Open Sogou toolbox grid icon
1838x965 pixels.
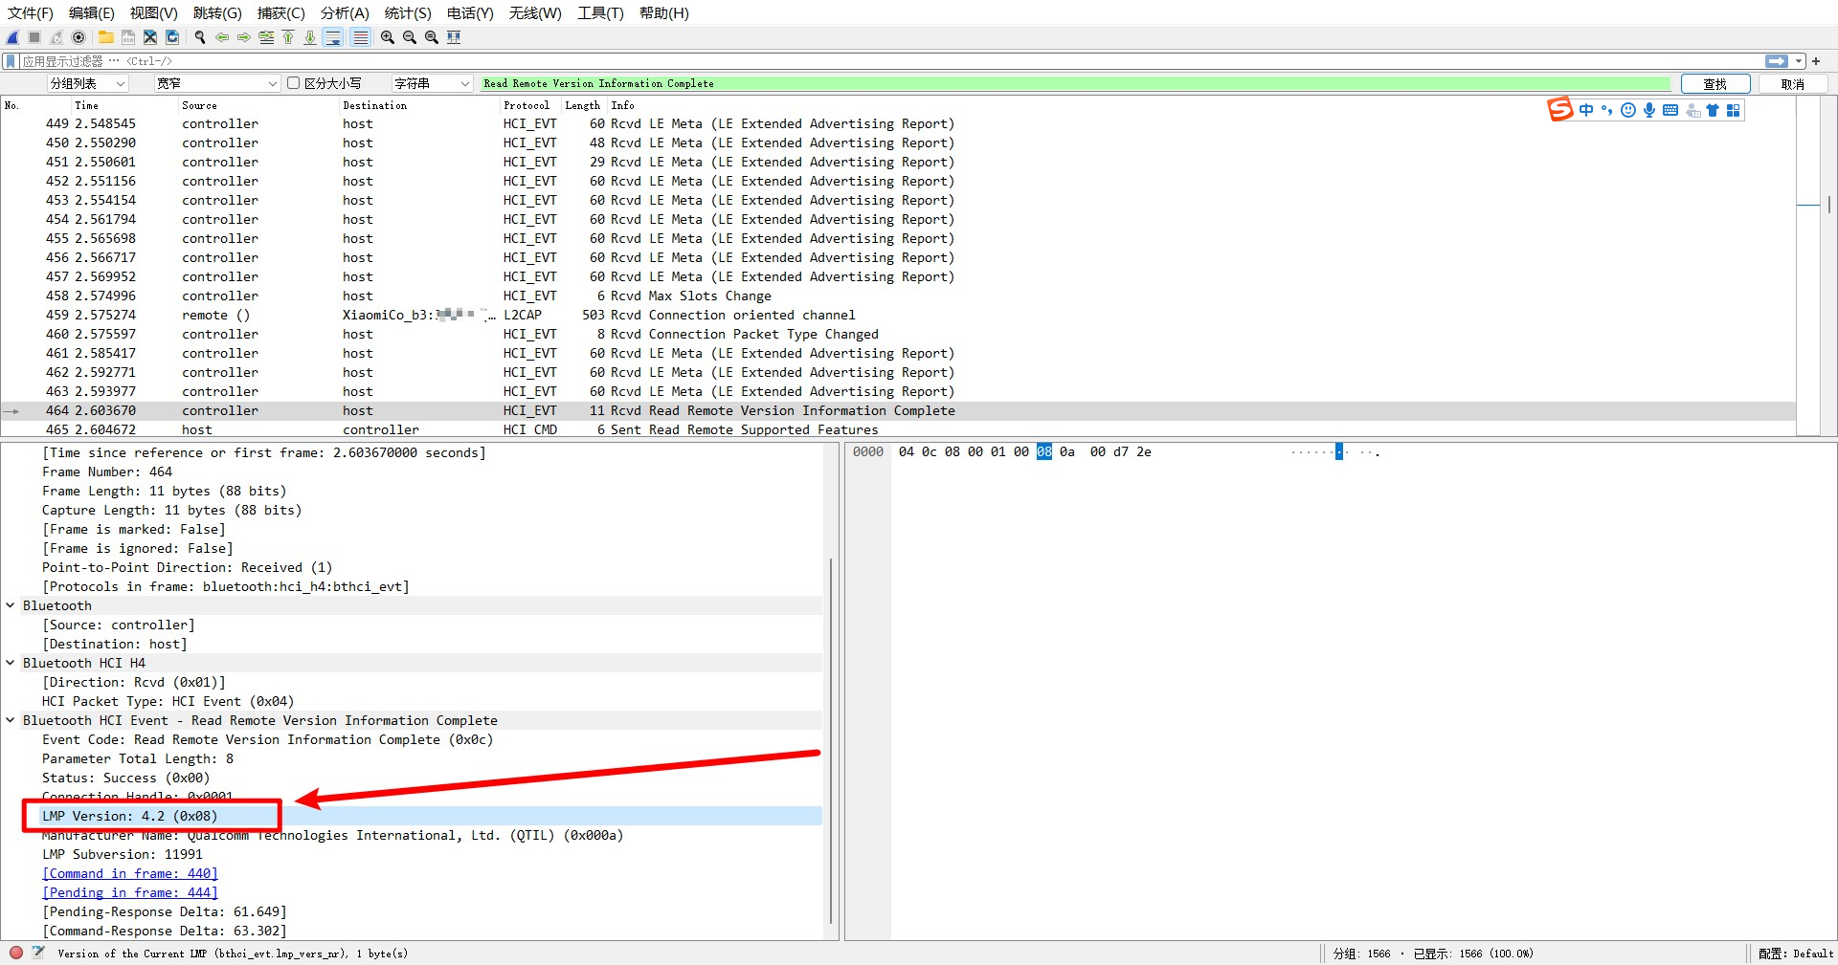tap(1734, 110)
